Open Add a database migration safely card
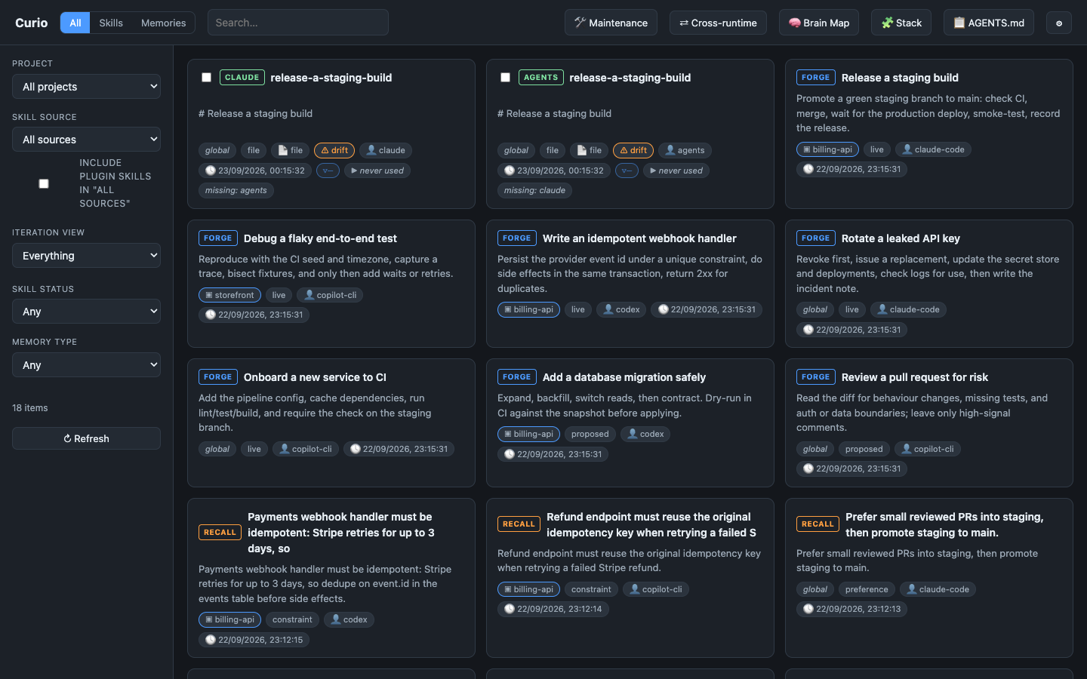 [x=630, y=422]
